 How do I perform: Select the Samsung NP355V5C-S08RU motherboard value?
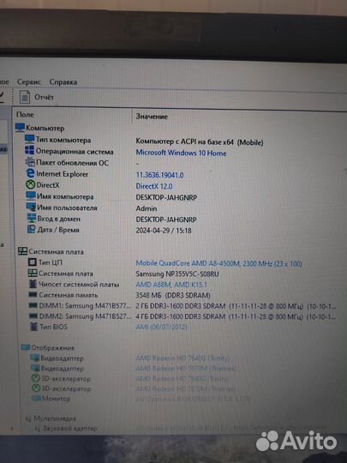[x=177, y=274]
